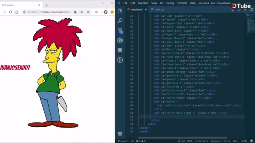Screen dimensions: 255x143
Task: Switch to the style.css tab
Action: tap(157, 10)
